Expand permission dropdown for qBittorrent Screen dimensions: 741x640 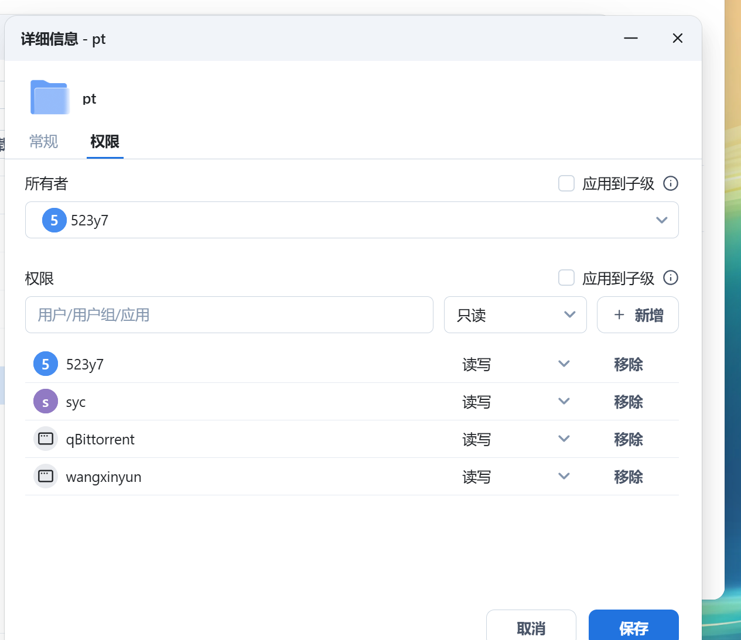[x=564, y=439]
